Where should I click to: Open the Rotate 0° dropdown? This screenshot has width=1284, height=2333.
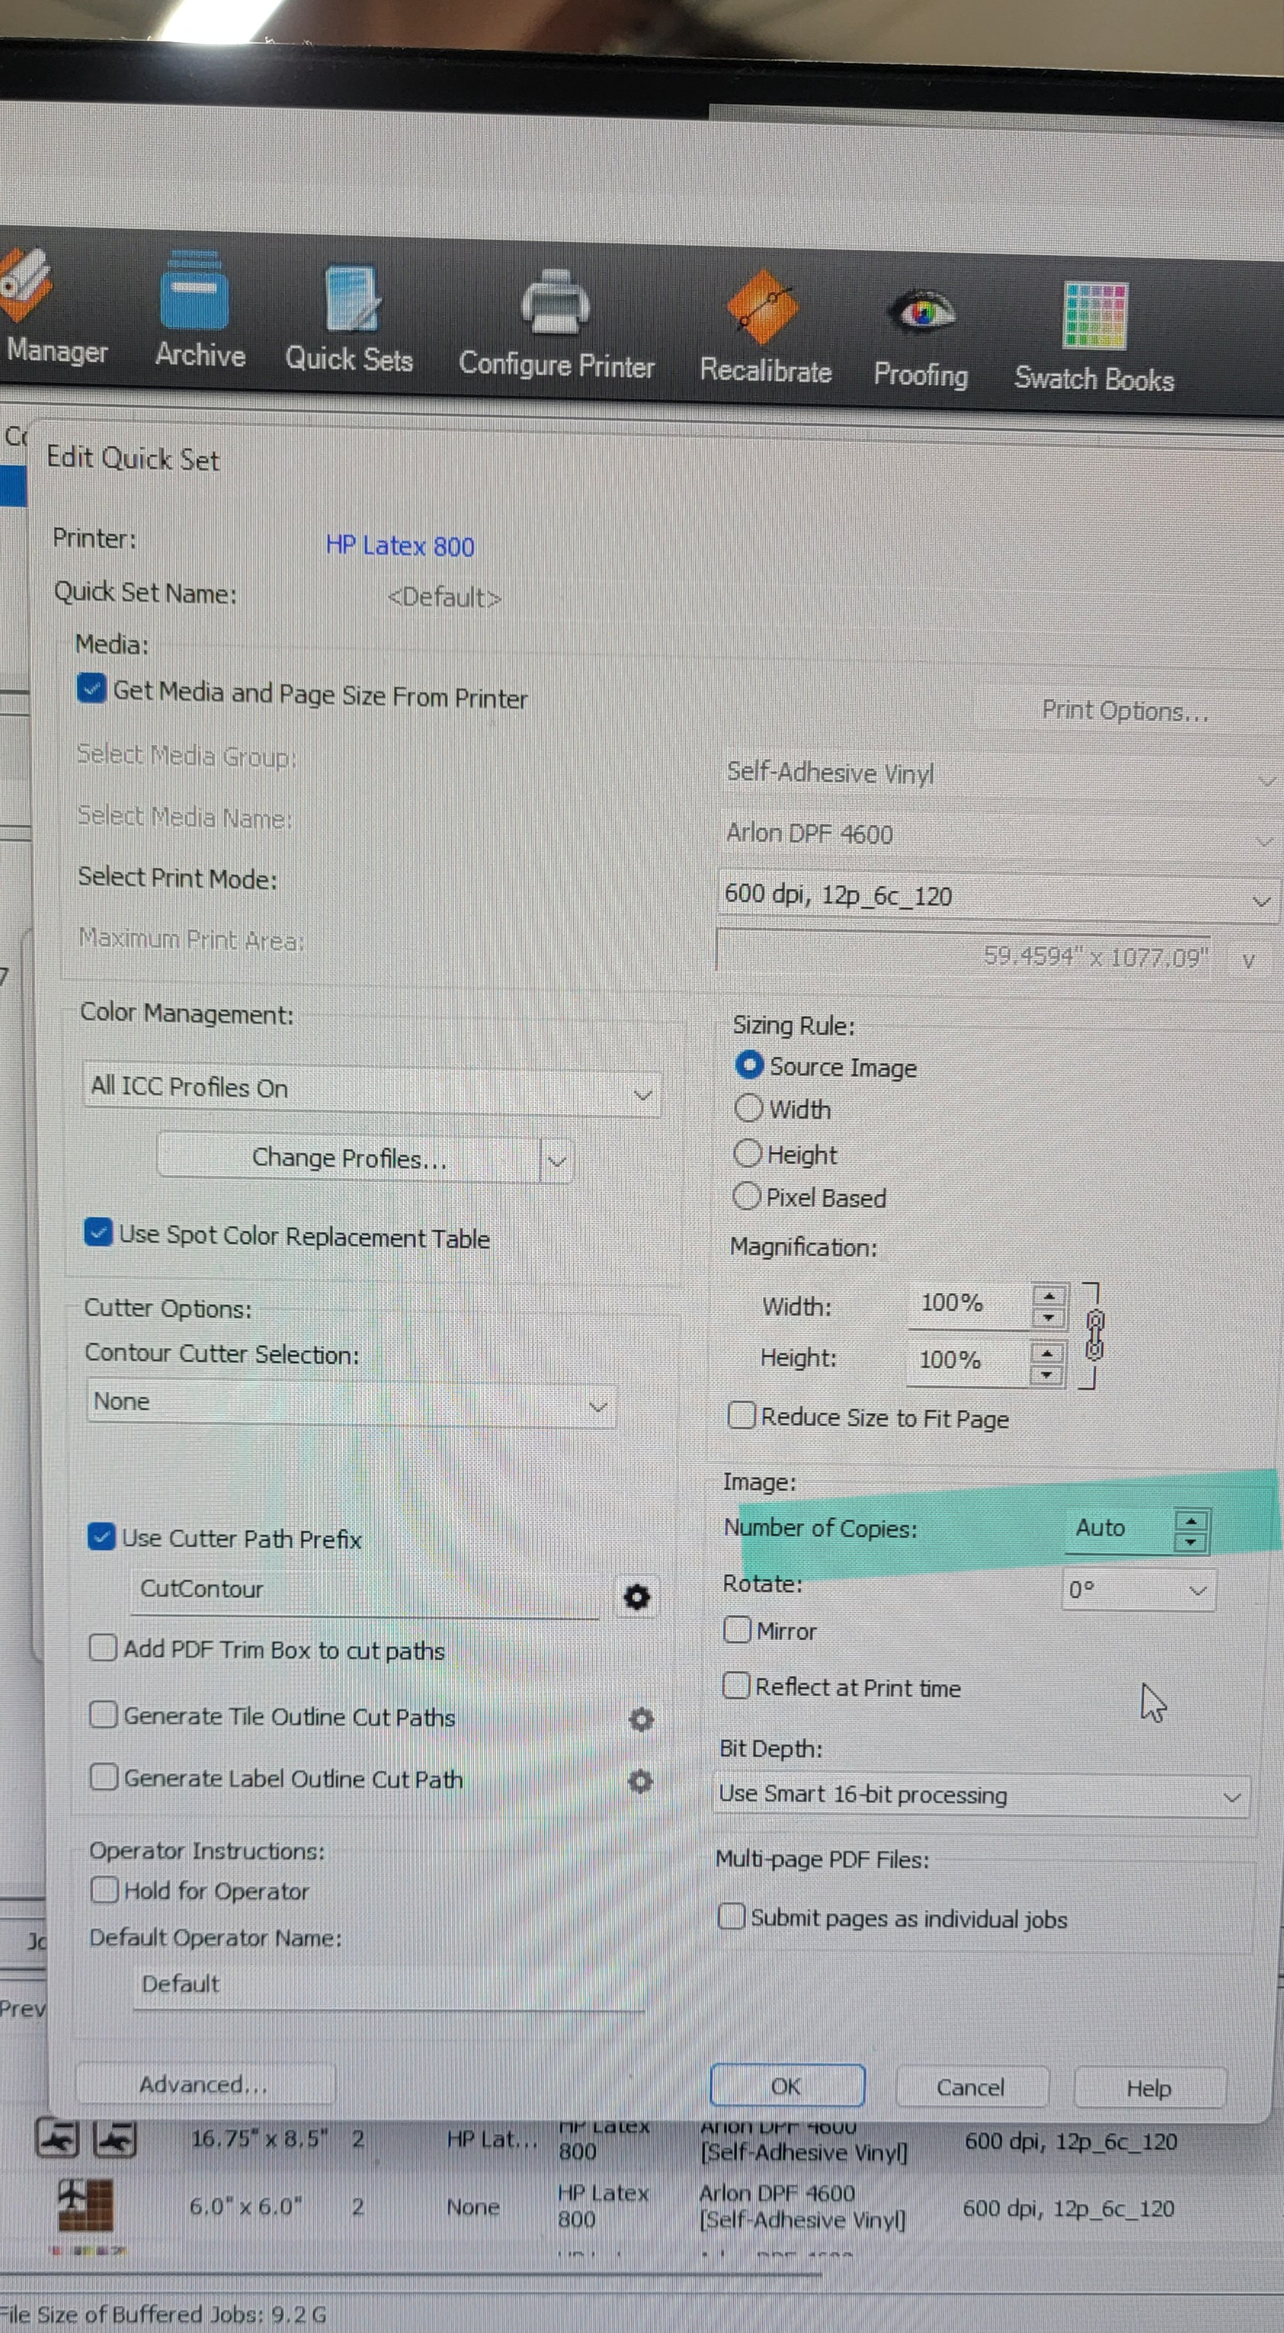coord(1138,1590)
